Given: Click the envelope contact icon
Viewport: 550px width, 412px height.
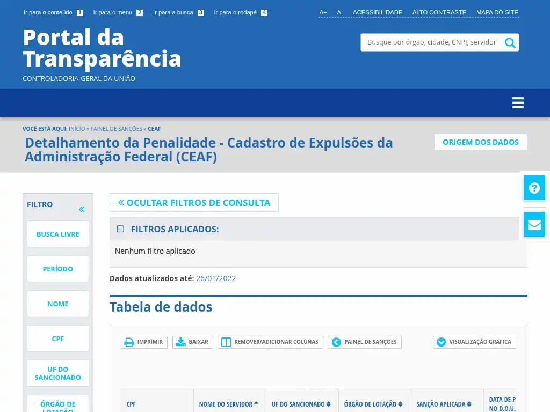Looking at the screenshot, I should (534, 224).
